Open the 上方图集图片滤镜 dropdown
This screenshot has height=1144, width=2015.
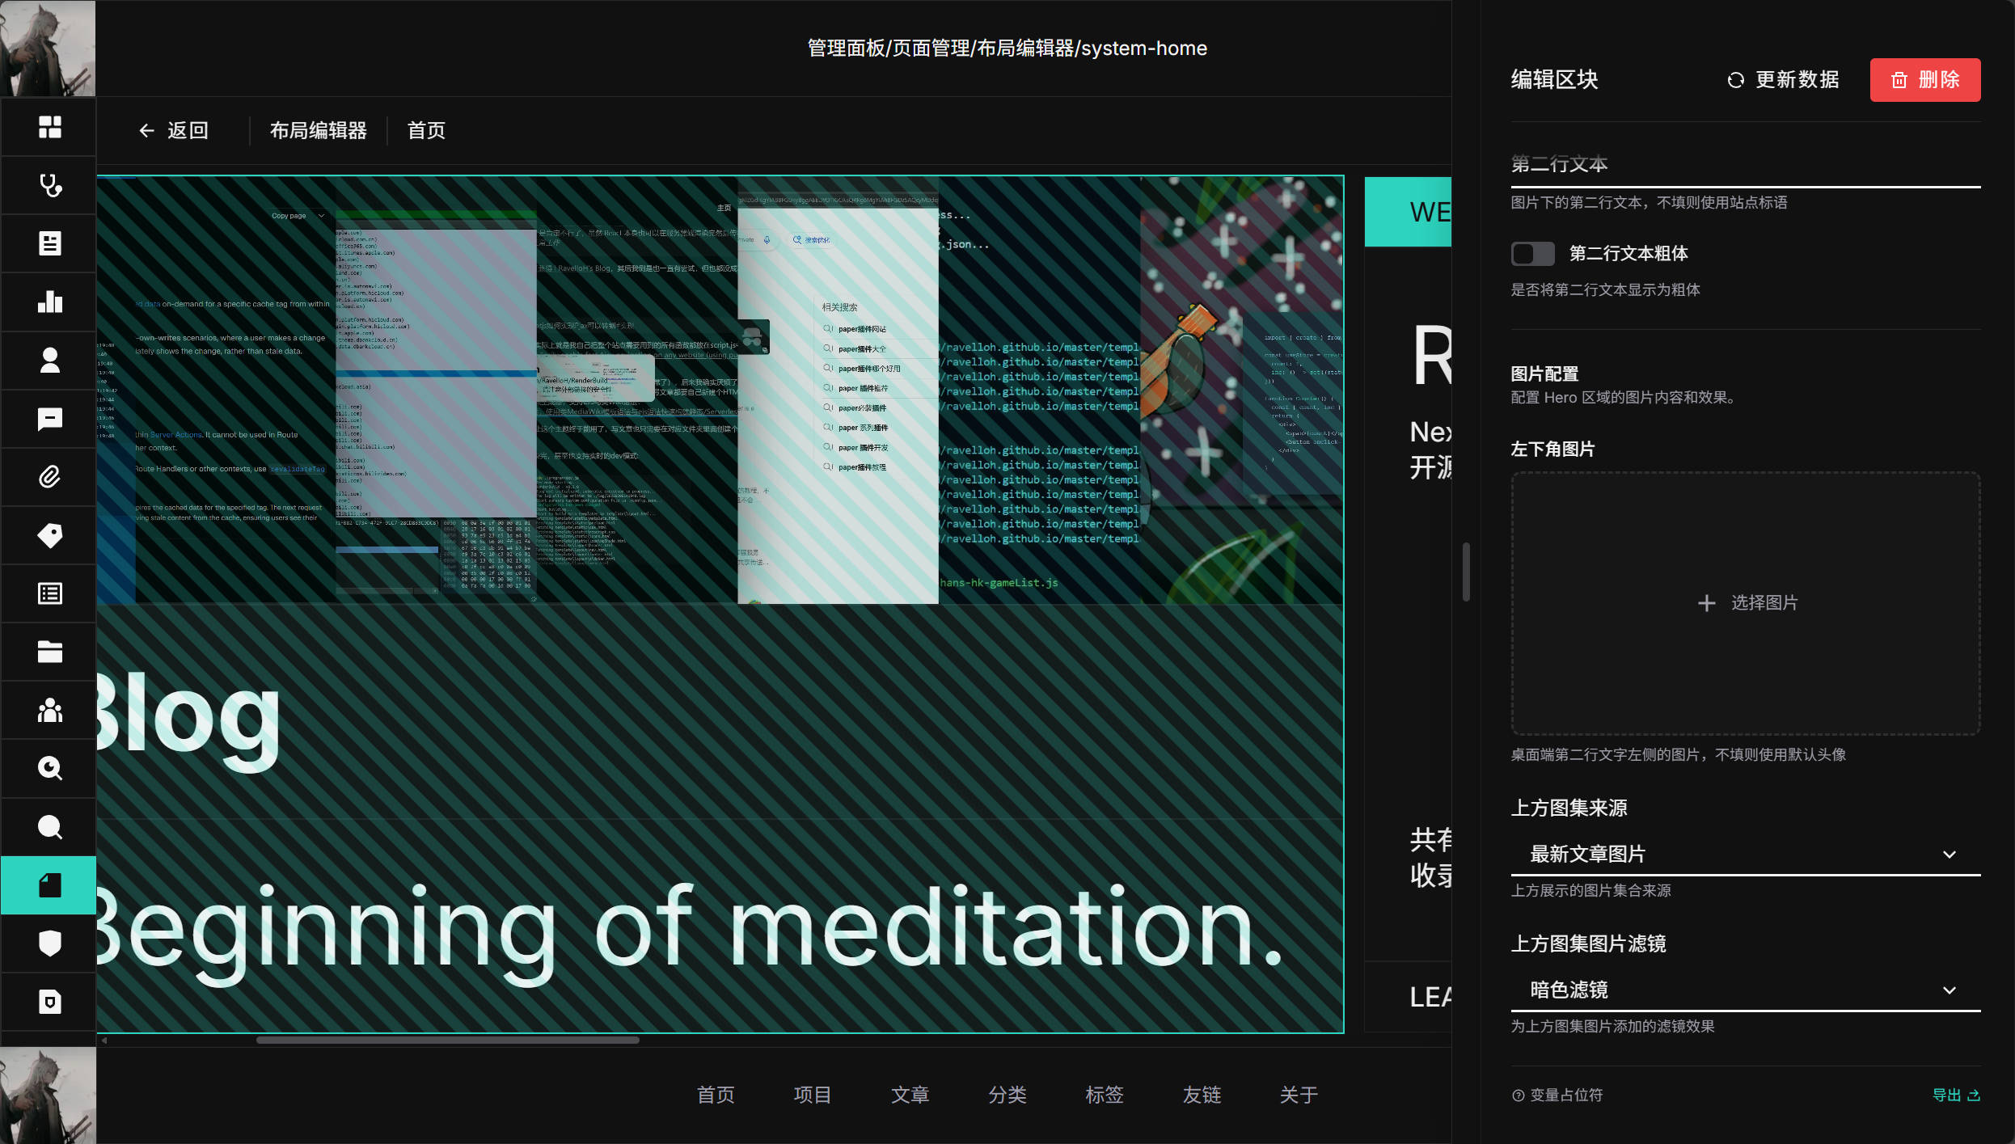pyautogui.click(x=1745, y=990)
